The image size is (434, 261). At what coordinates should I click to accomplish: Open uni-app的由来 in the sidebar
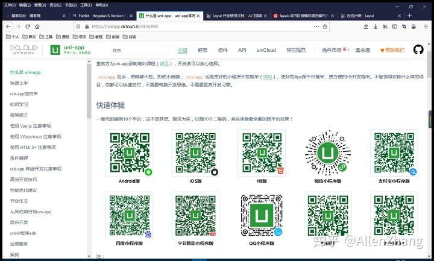click(x=24, y=94)
